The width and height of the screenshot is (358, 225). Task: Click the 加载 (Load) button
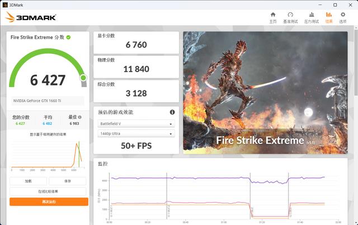(x=28, y=181)
